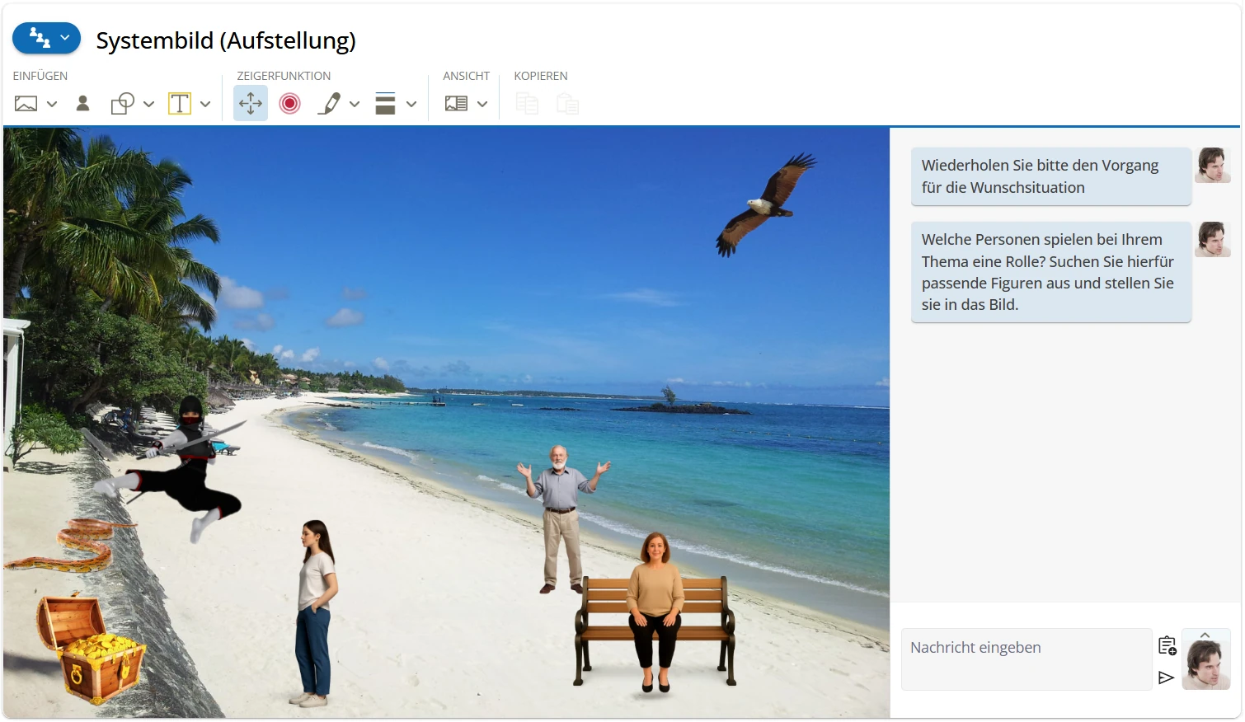Select the insert shapes tool
The height and width of the screenshot is (722, 1245).
(x=123, y=104)
